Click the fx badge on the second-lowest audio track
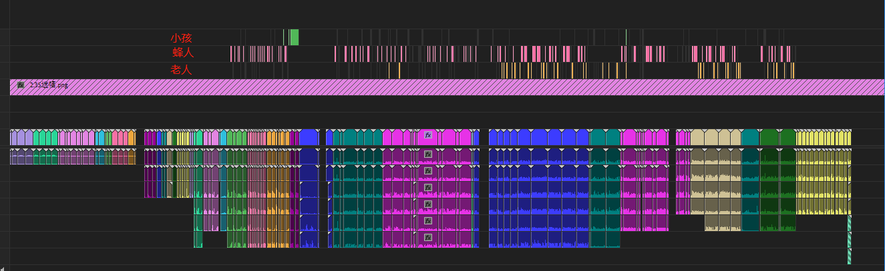Viewport: 885px width, 271px height. click(x=428, y=220)
